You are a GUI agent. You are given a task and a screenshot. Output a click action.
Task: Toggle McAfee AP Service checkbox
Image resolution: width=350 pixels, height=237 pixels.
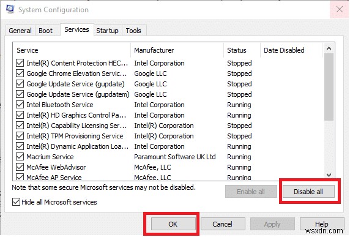click(20, 177)
